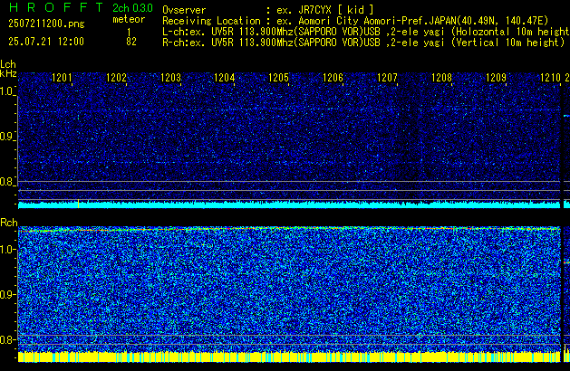Click time marker 1203

170,78
